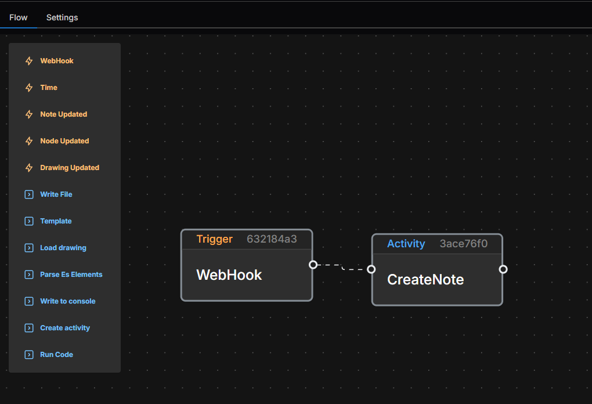The width and height of the screenshot is (592, 404).
Task: Click the Trigger header label on the node
Action: 214,239
